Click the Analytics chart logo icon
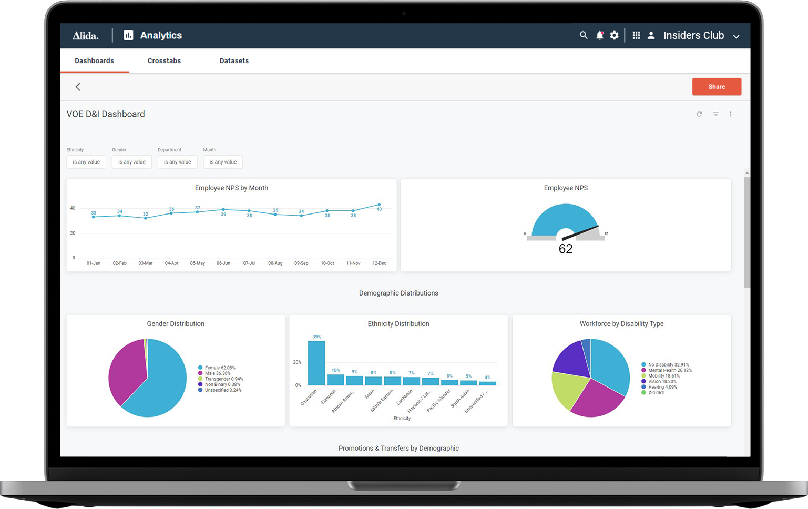 [x=128, y=35]
